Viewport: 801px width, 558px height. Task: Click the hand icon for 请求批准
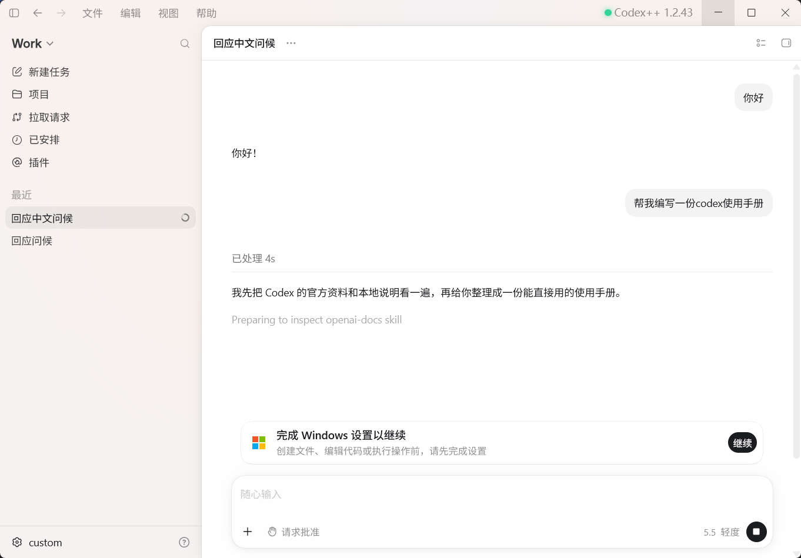coord(272,532)
